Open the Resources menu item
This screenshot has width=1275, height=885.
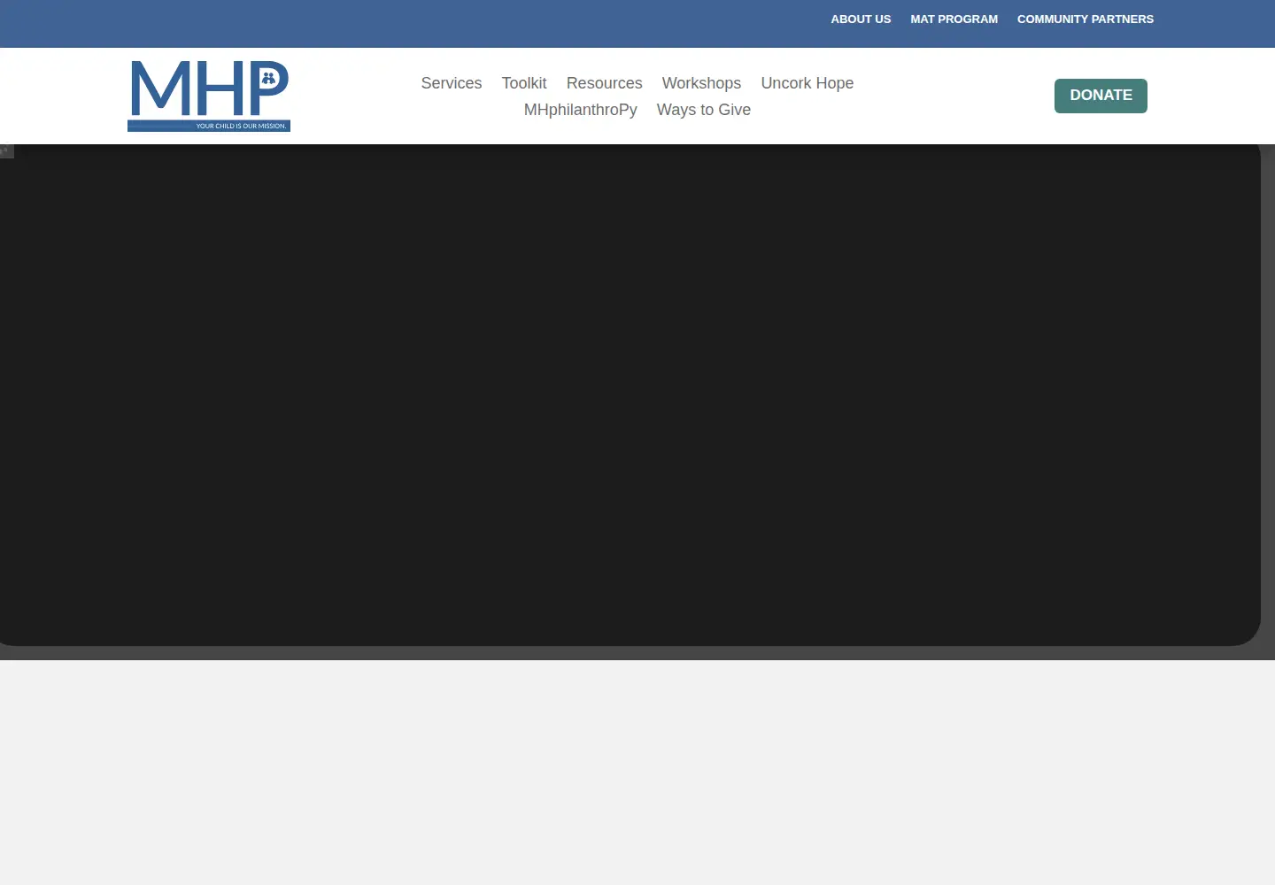(605, 83)
